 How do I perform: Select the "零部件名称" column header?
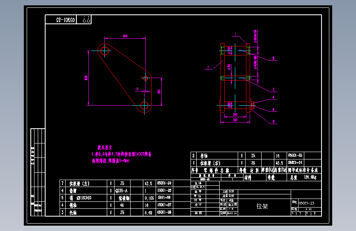(216, 170)
